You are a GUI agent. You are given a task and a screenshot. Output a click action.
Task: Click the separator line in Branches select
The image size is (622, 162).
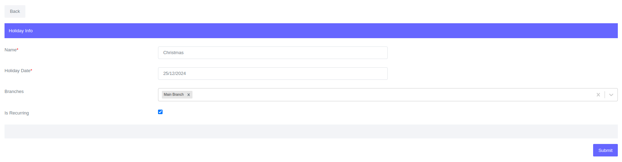pyautogui.click(x=605, y=95)
